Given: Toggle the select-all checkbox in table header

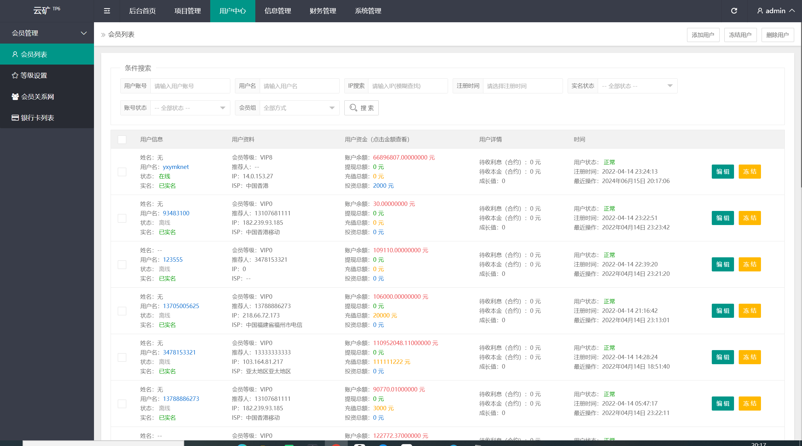Looking at the screenshot, I should click(122, 139).
